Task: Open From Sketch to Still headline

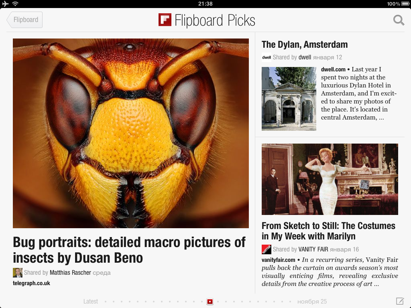Action: click(x=328, y=231)
